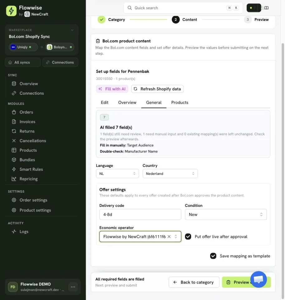Jump to the Preview step
This screenshot has height=300, width=285.
click(256, 19)
